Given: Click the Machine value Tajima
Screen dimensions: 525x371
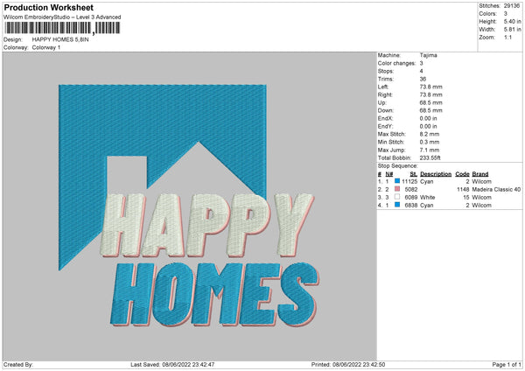Looking at the screenshot, I should 428,55.
